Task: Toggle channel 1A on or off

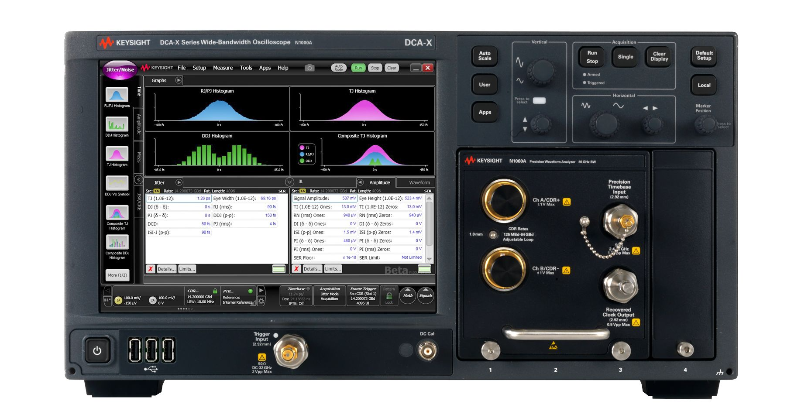Action: (118, 300)
